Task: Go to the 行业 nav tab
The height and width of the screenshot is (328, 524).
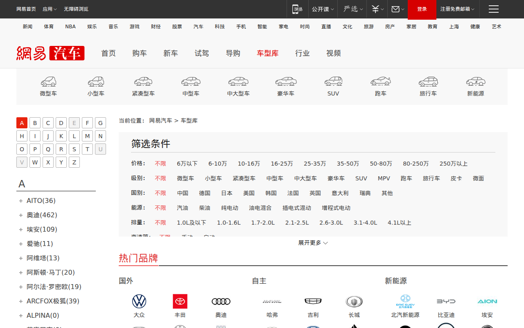Action: (303, 53)
